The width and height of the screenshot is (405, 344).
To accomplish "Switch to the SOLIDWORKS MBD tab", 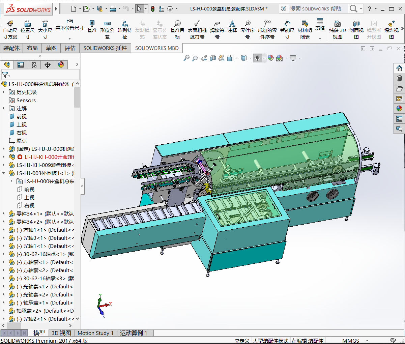I will click(157, 48).
